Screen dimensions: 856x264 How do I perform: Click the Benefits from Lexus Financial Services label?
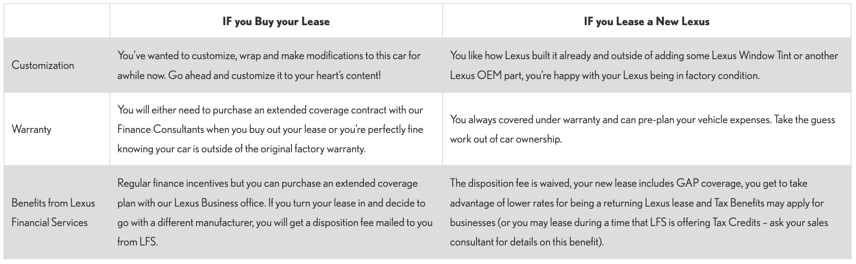coord(53,212)
